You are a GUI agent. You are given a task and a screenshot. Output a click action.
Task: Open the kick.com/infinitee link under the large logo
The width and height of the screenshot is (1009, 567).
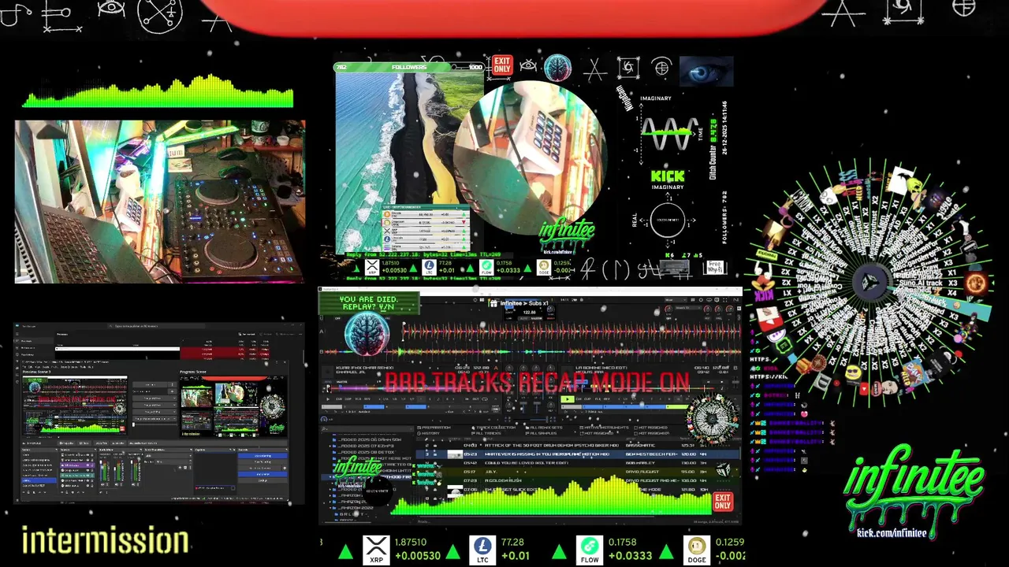(892, 533)
